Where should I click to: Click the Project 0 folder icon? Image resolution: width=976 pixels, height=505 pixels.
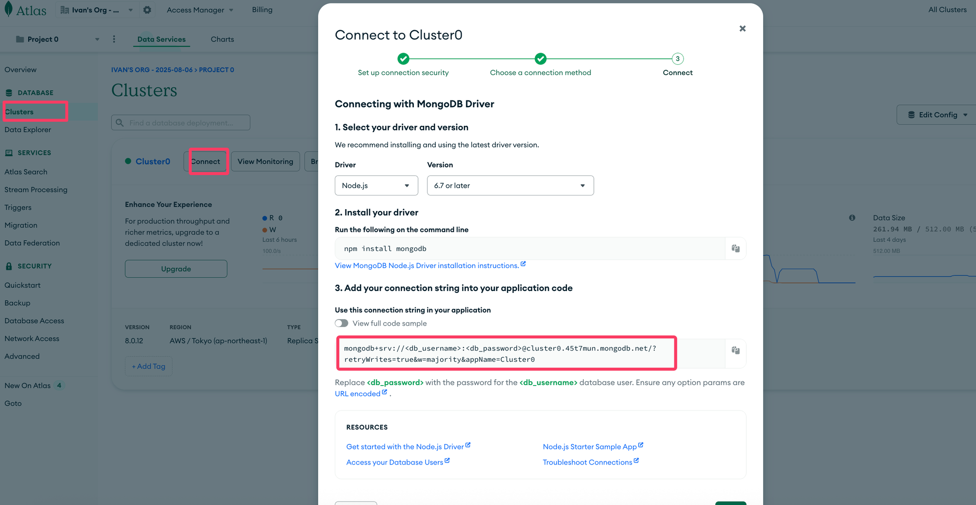click(x=20, y=39)
